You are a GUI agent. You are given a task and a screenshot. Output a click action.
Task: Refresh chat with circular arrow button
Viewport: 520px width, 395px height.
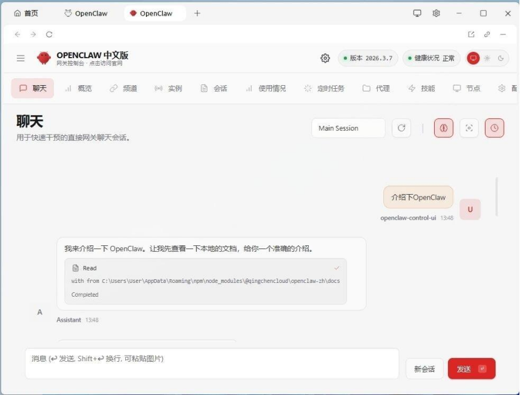[x=401, y=128]
